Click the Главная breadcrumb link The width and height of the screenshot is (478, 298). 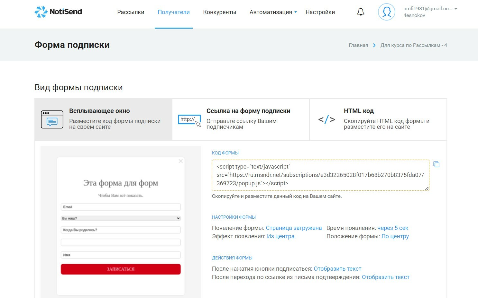point(358,45)
